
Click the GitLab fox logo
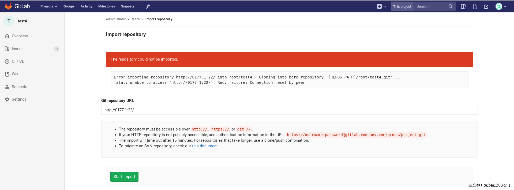tap(8, 6)
